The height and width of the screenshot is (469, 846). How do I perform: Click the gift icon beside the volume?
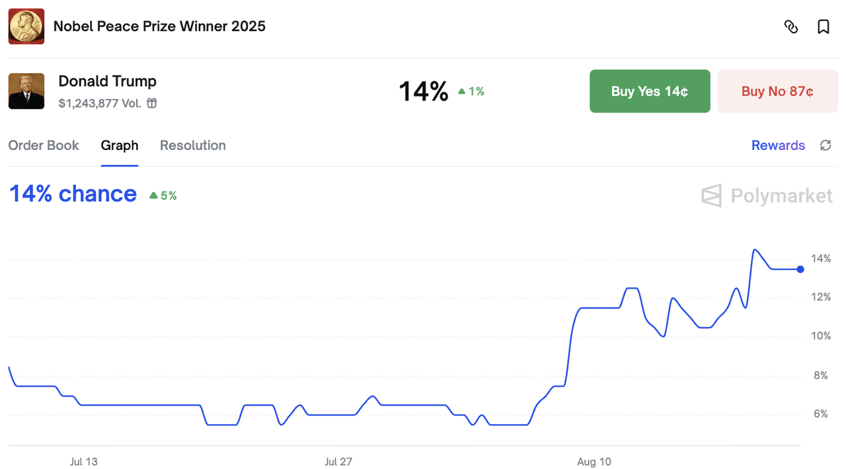(x=152, y=103)
